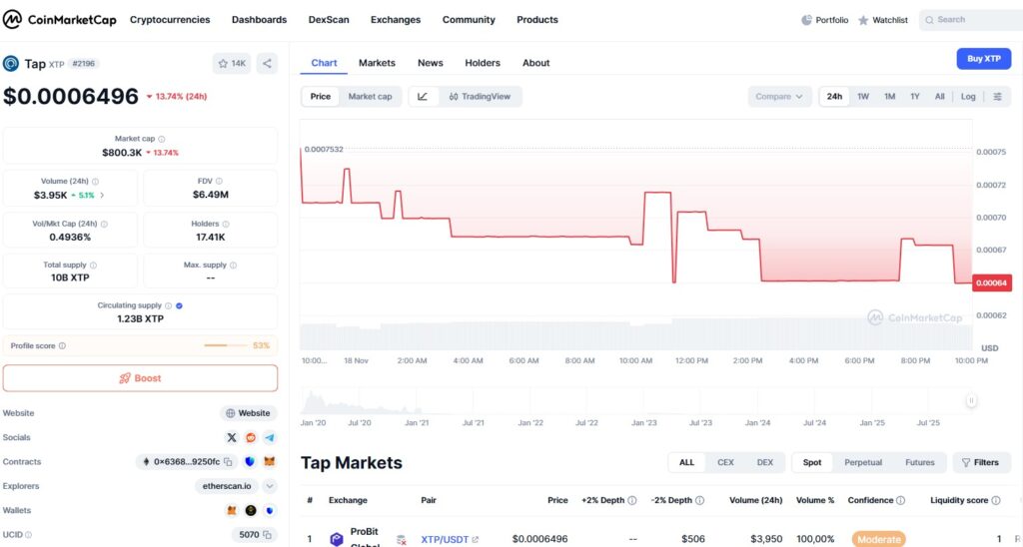The width and height of the screenshot is (1023, 547).
Task: Open the etherscan.io explorer link
Action: [227, 486]
